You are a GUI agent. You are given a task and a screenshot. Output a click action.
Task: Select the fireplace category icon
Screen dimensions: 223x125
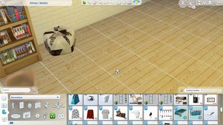[27, 115]
